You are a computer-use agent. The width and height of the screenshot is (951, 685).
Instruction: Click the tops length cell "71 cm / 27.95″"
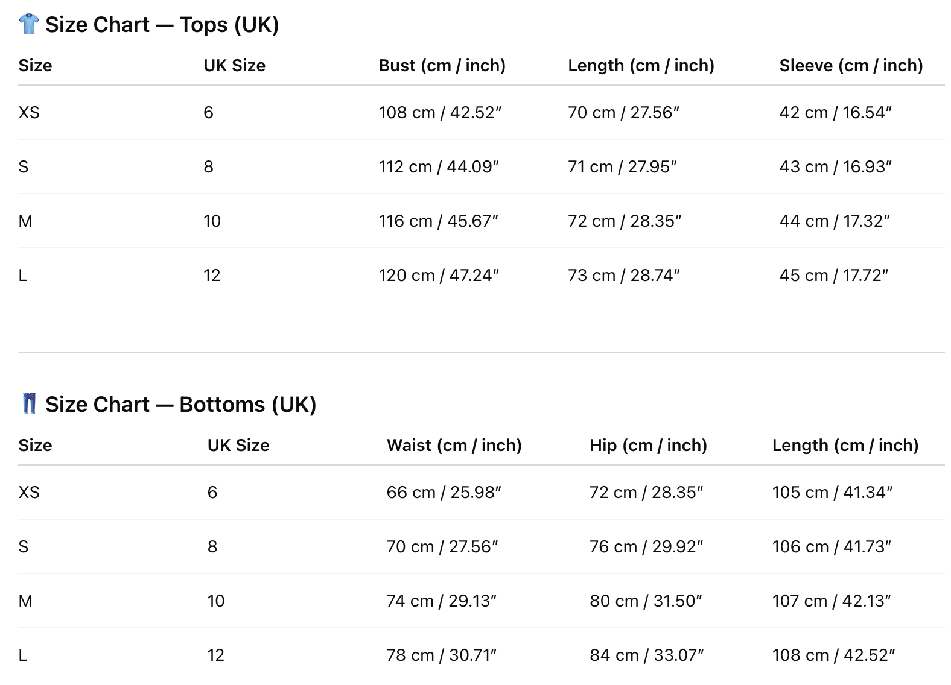622,167
